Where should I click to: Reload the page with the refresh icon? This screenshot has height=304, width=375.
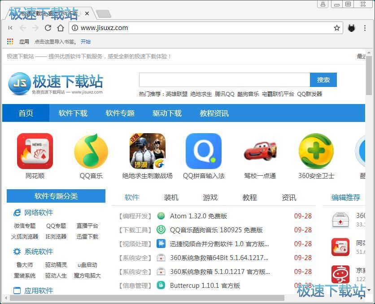pos(48,28)
